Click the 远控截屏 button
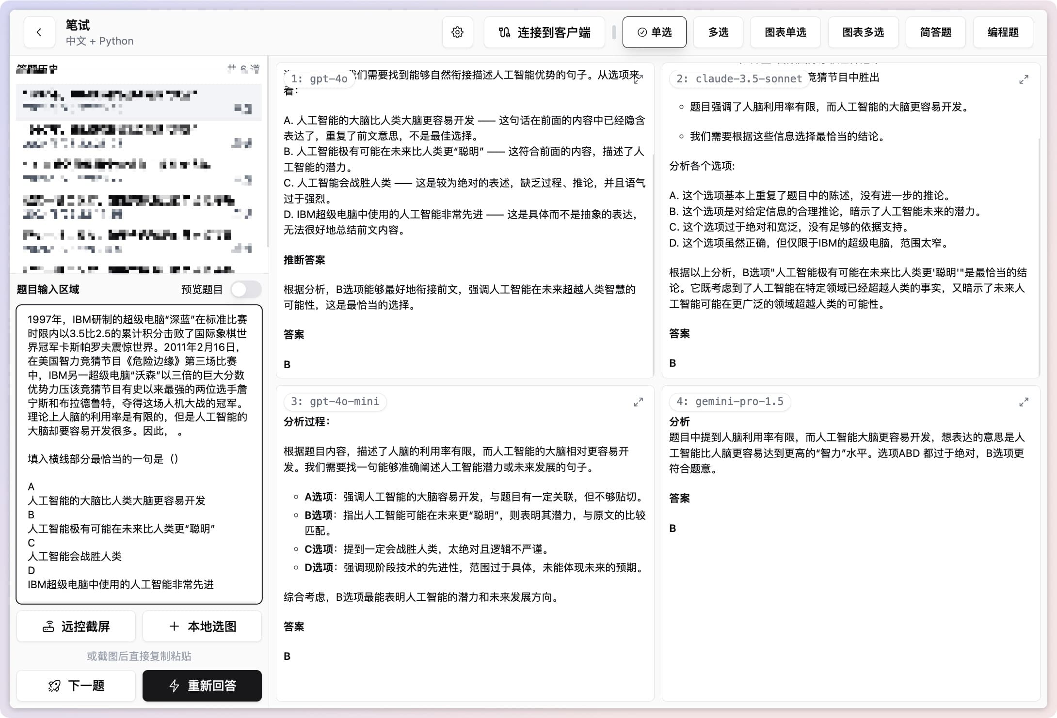Viewport: 1057px width, 718px height. tap(76, 626)
